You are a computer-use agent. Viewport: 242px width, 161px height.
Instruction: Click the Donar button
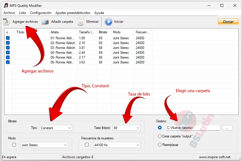(228, 22)
